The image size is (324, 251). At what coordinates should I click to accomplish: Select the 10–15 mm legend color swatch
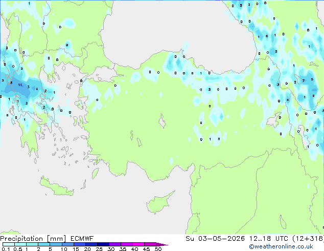[x=67, y=244]
